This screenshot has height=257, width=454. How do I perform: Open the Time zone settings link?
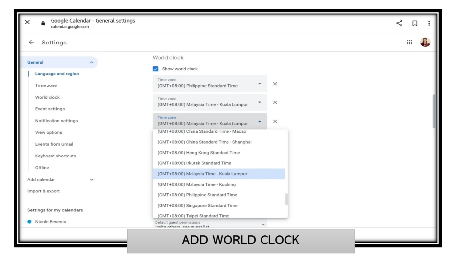pos(46,85)
